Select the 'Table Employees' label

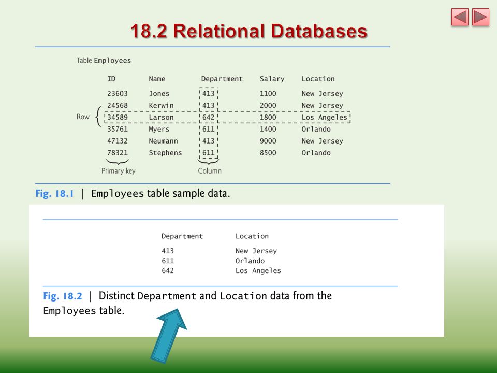point(104,61)
